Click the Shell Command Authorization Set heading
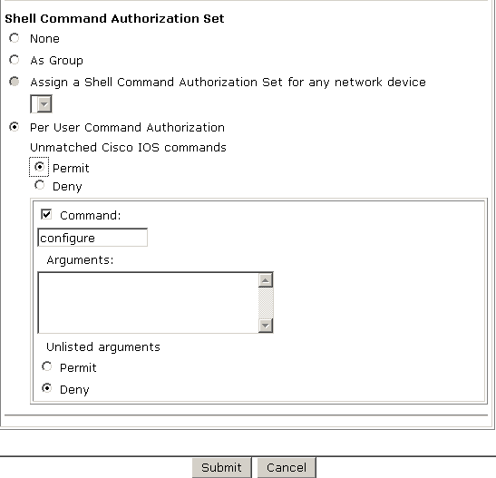496x478 pixels. coord(114,19)
